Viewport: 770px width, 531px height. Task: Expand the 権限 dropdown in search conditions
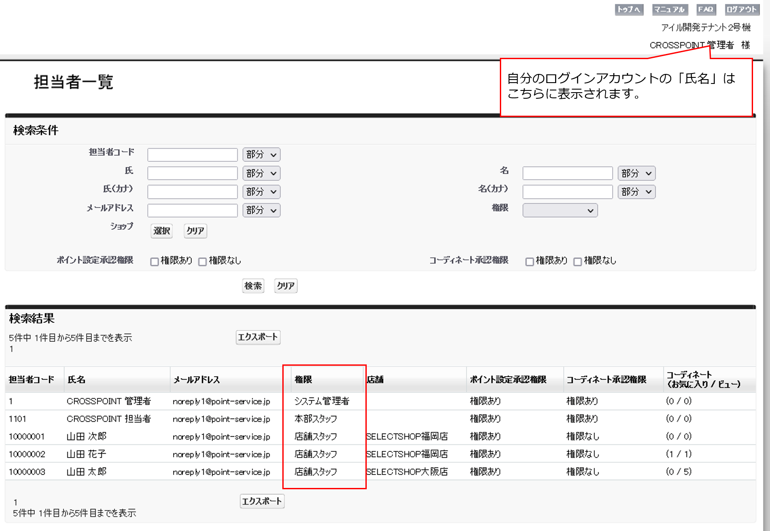click(560, 210)
